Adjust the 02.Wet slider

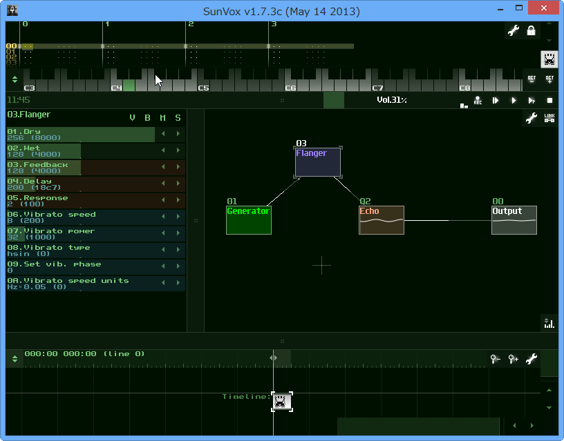[x=81, y=151]
